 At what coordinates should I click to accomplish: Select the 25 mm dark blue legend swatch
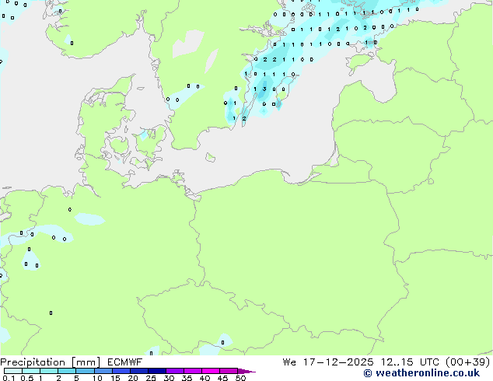coord(157,371)
